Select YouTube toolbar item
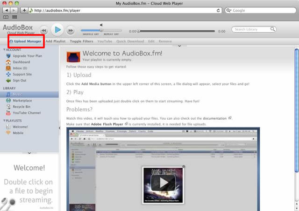 pos(105,41)
